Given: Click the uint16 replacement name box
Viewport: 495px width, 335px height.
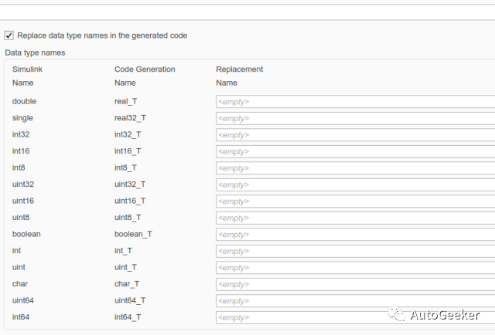Looking at the screenshot, I should point(354,201).
